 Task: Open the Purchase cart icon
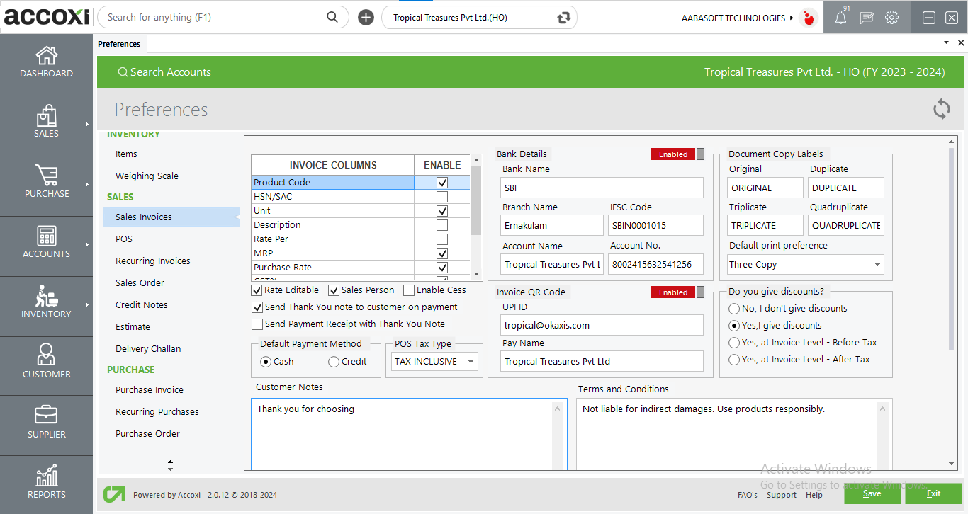click(x=46, y=176)
